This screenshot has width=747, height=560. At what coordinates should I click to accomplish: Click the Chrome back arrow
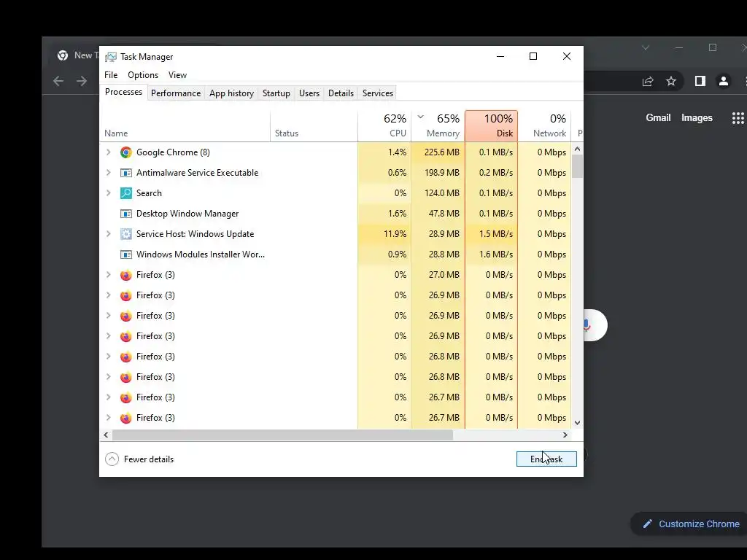pos(58,82)
